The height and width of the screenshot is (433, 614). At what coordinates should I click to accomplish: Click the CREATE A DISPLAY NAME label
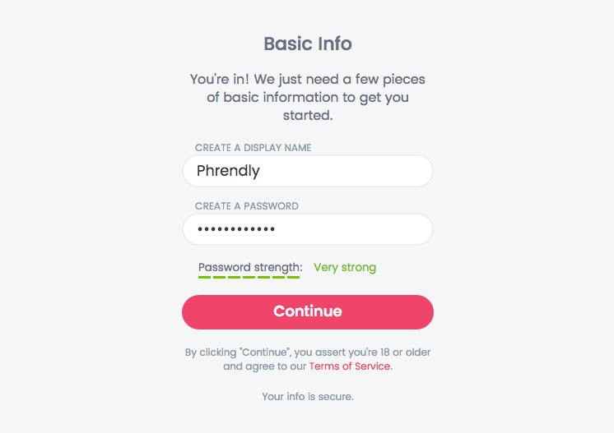[x=253, y=148]
